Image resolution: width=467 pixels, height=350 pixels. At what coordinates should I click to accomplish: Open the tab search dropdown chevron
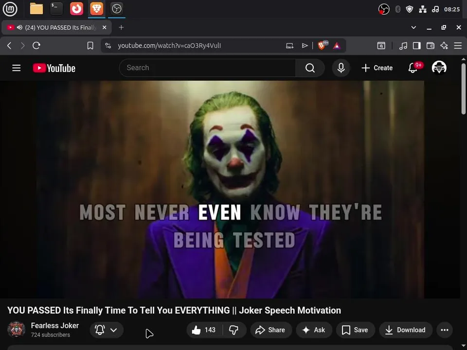click(413, 27)
